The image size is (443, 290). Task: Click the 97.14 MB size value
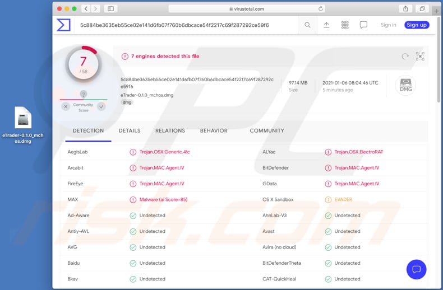coord(298,83)
